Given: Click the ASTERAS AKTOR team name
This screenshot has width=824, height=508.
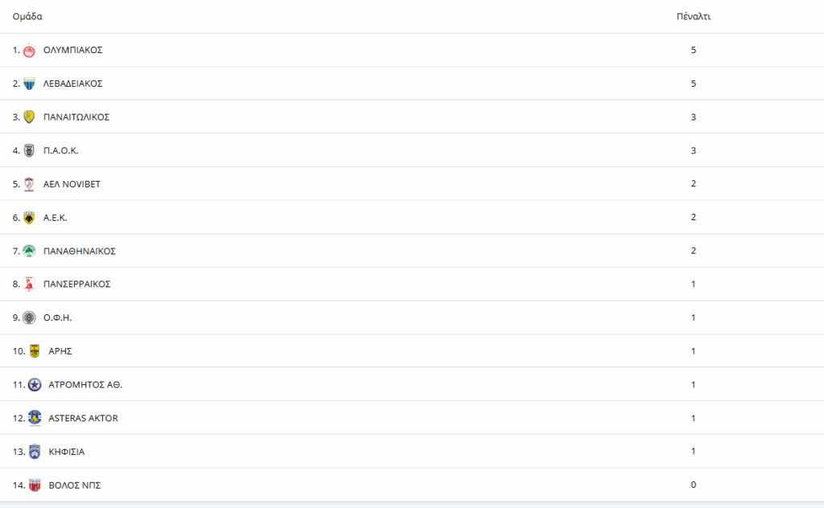Looking at the screenshot, I should [84, 418].
